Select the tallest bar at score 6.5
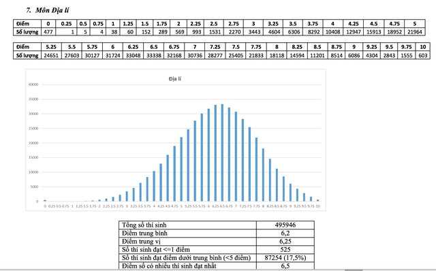The height and width of the screenshot is (271, 436). [x=222, y=153]
